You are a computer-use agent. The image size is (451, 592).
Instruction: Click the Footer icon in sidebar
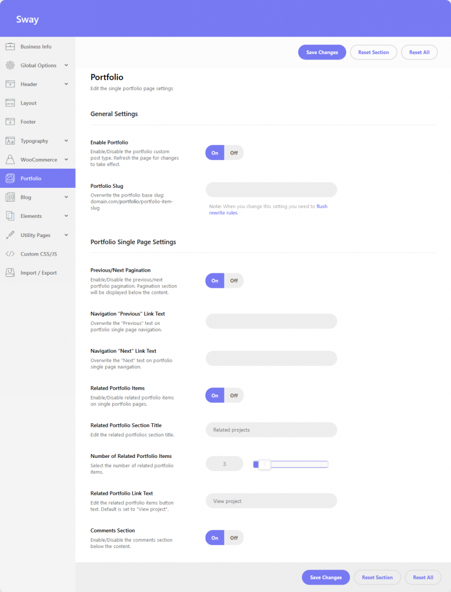(10, 122)
